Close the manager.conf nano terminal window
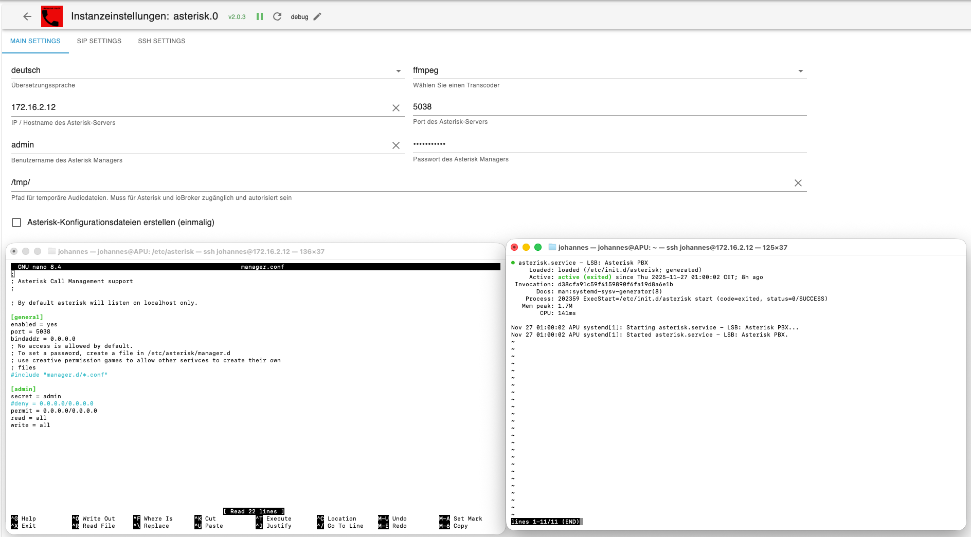971x537 pixels. [x=14, y=251]
